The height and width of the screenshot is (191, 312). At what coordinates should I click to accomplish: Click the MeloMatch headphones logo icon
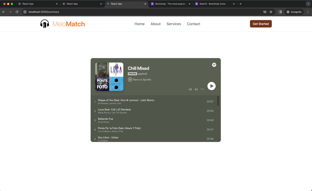tap(45, 24)
